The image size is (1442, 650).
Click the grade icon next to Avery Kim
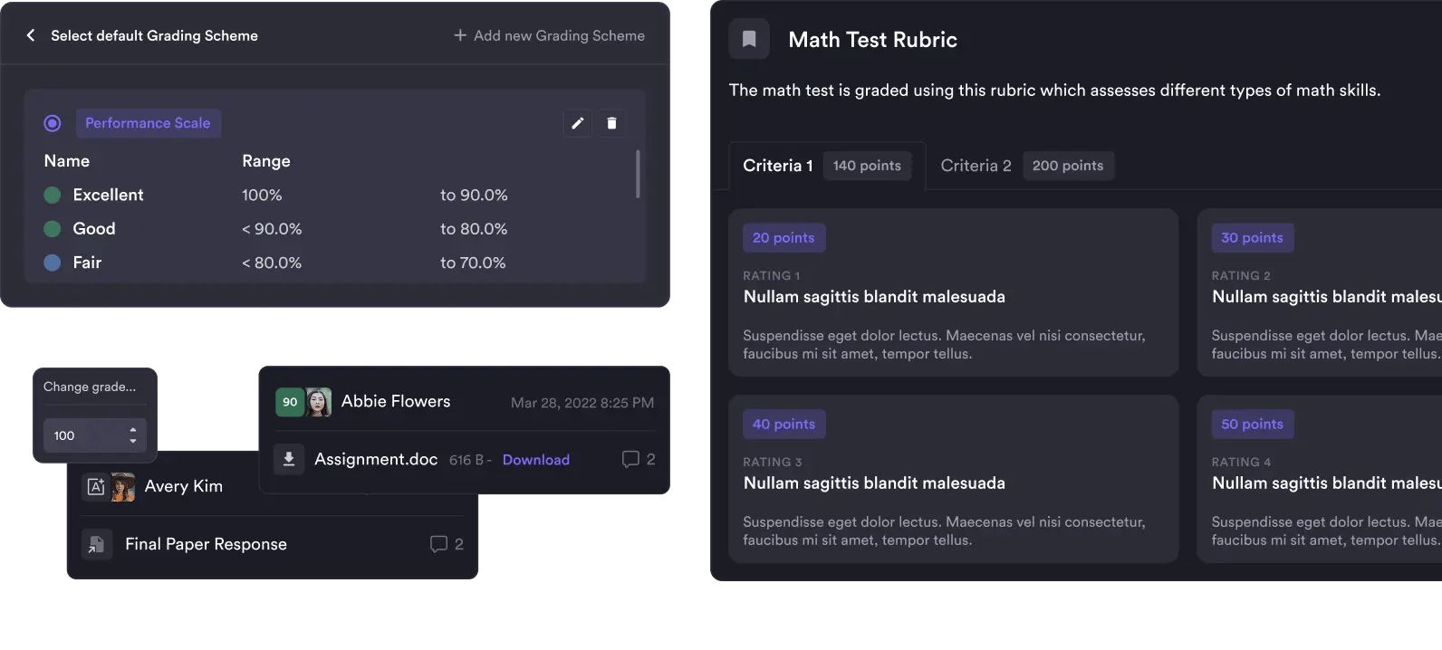coord(95,486)
